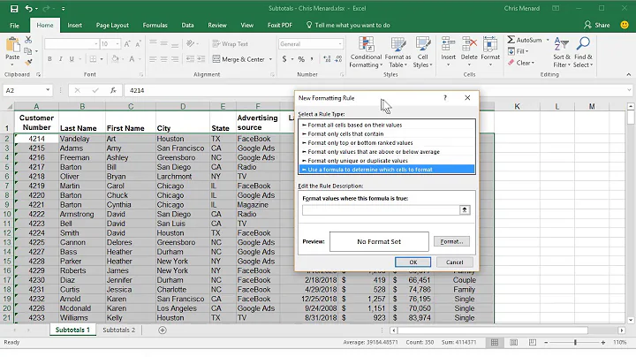Open Fill Color dropdown arrow

click(x=123, y=59)
